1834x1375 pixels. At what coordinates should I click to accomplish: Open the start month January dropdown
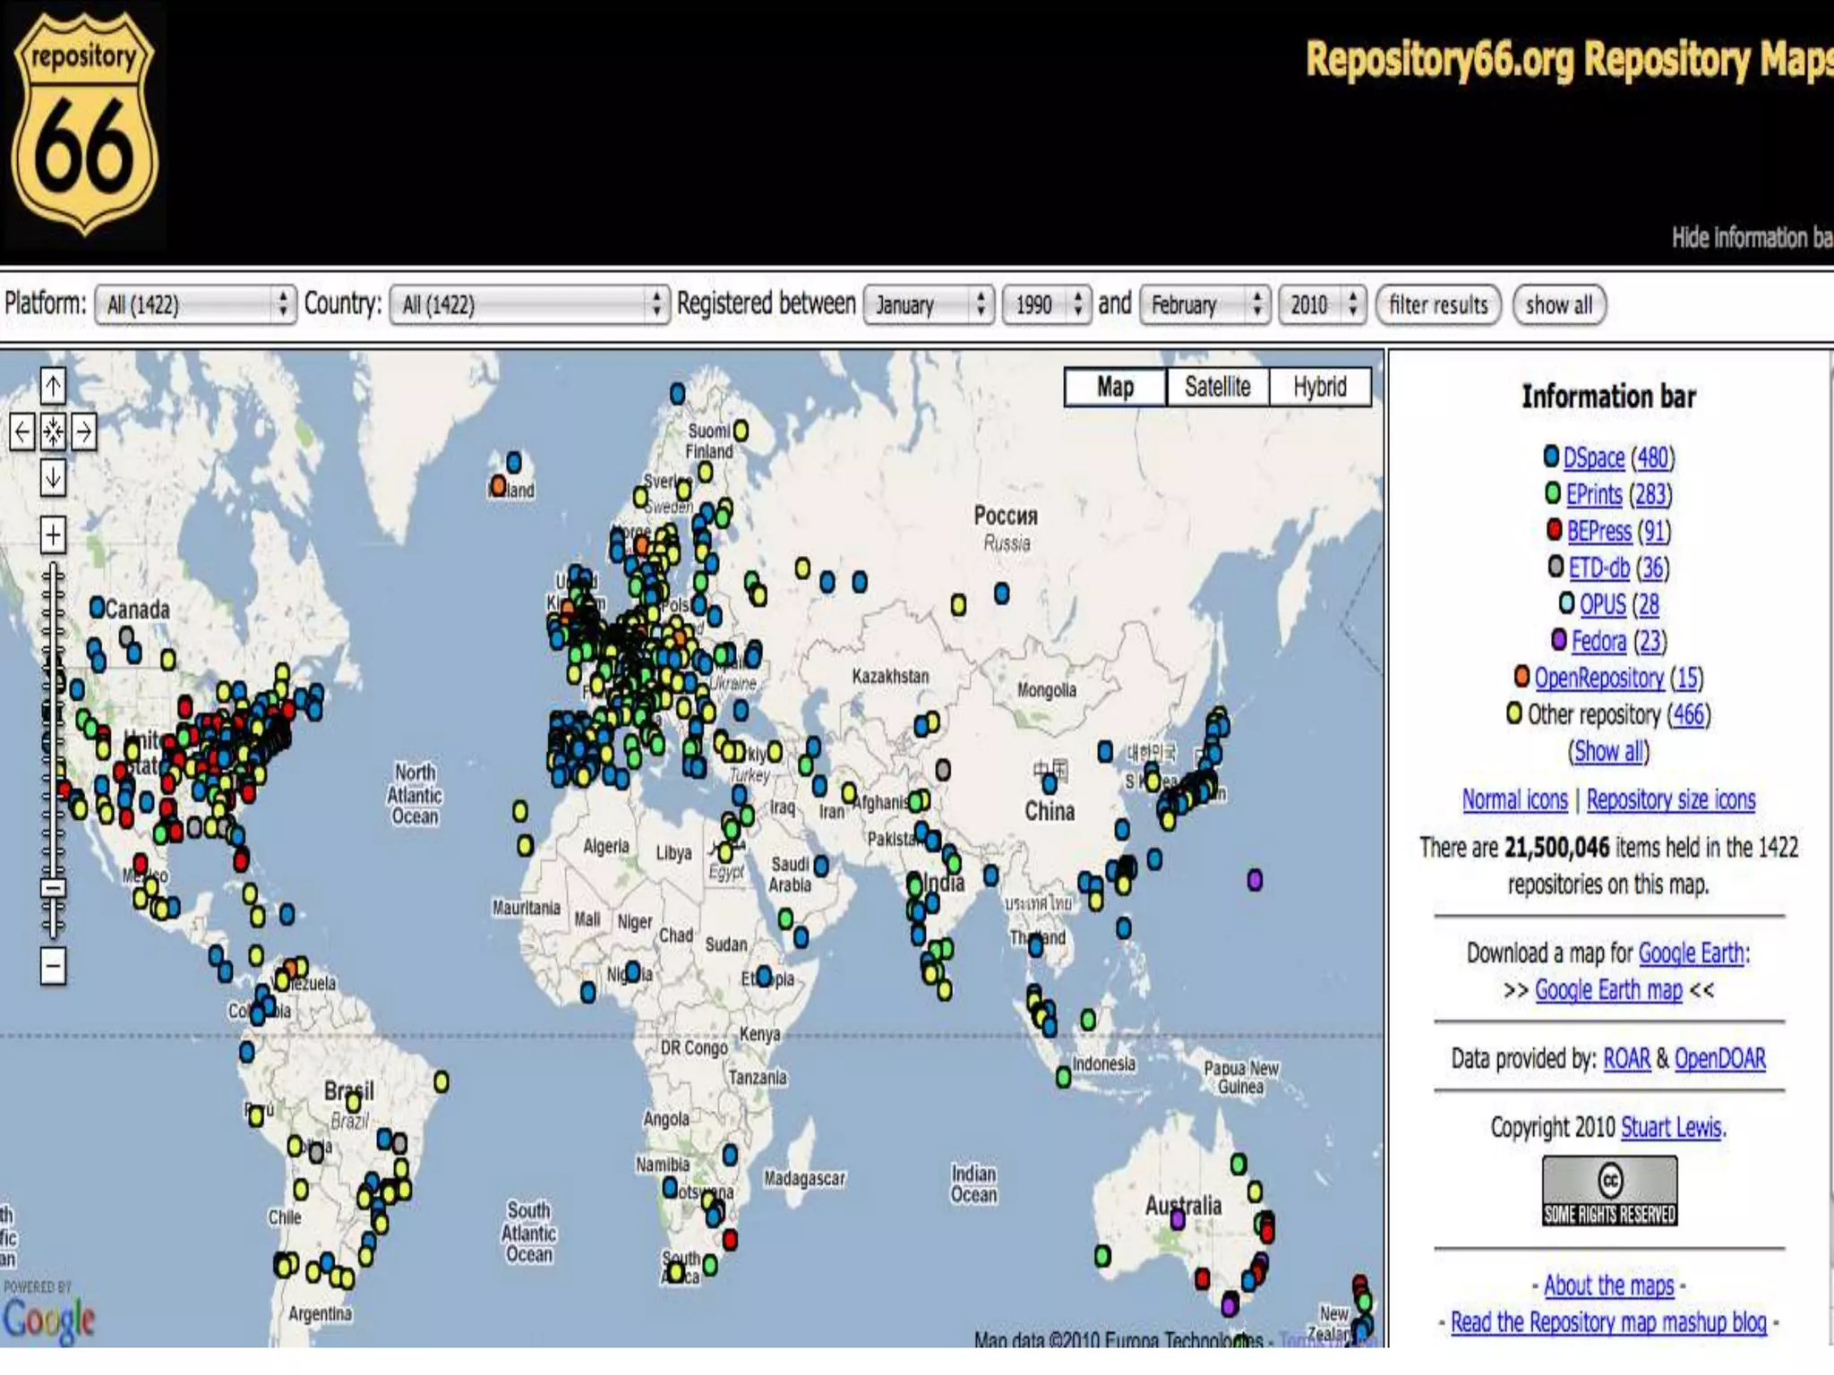click(929, 304)
